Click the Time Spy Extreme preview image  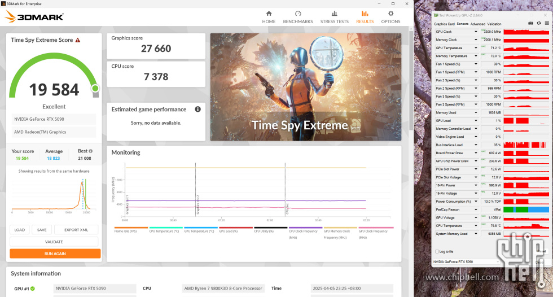[x=306, y=87]
